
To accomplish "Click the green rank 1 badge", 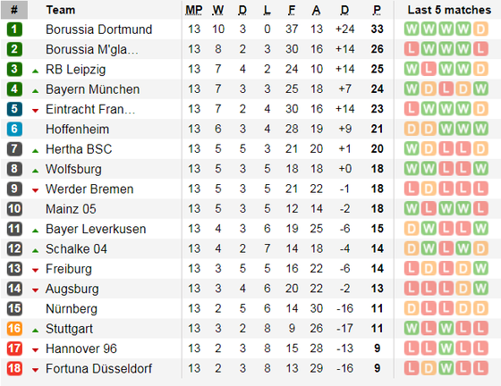I will [x=14, y=29].
